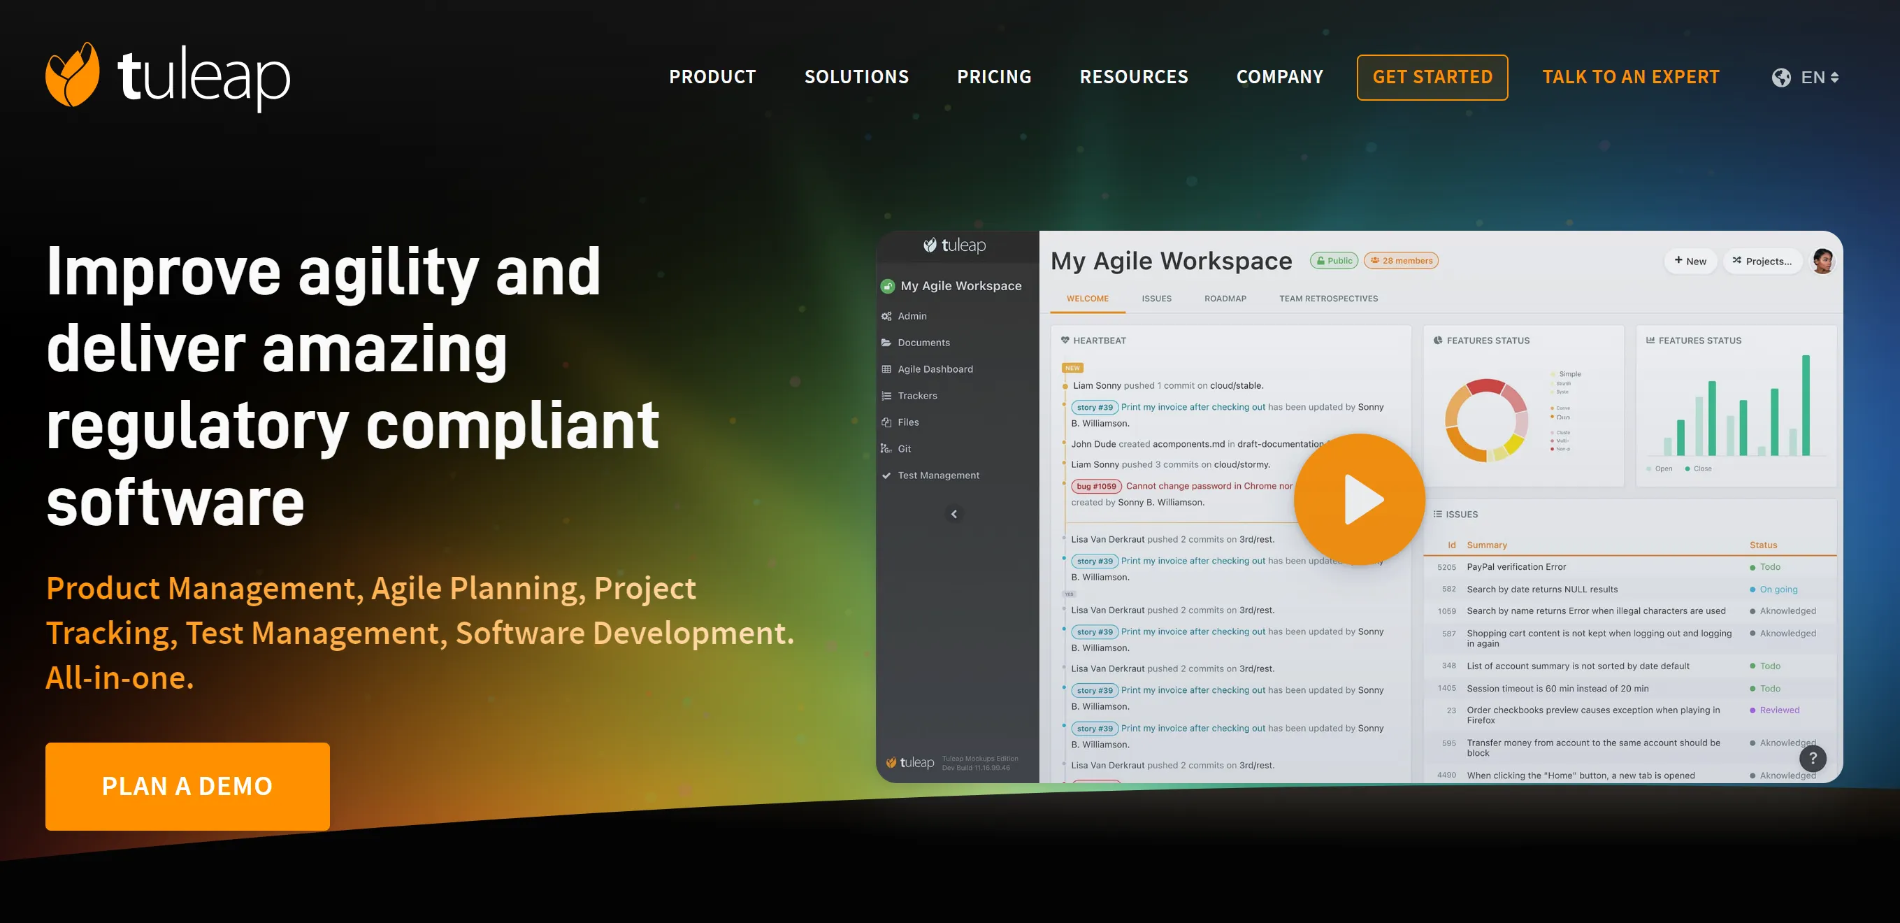The width and height of the screenshot is (1900, 923).
Task: Click the Status column header
Action: [1763, 545]
